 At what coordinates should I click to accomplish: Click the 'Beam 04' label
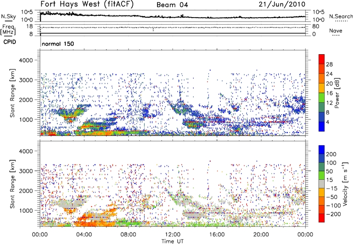[x=172, y=5]
